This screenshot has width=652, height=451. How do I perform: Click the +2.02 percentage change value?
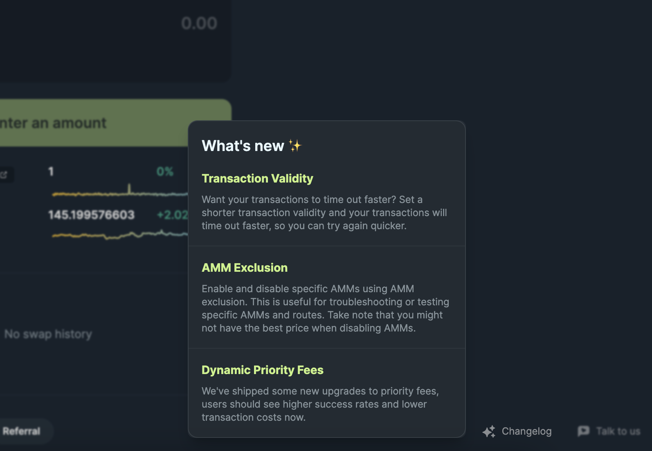pos(172,215)
